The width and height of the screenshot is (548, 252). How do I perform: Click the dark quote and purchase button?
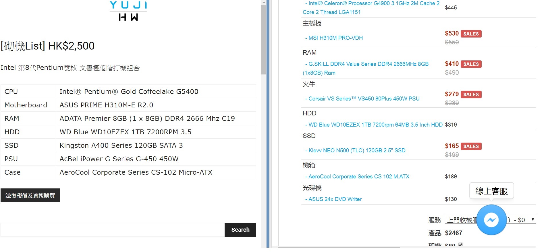[30, 195]
